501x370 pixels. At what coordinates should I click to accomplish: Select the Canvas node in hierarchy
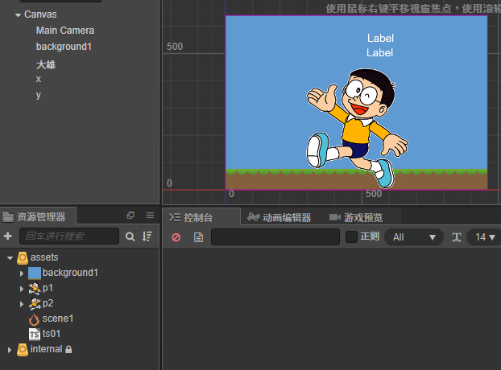coord(40,14)
